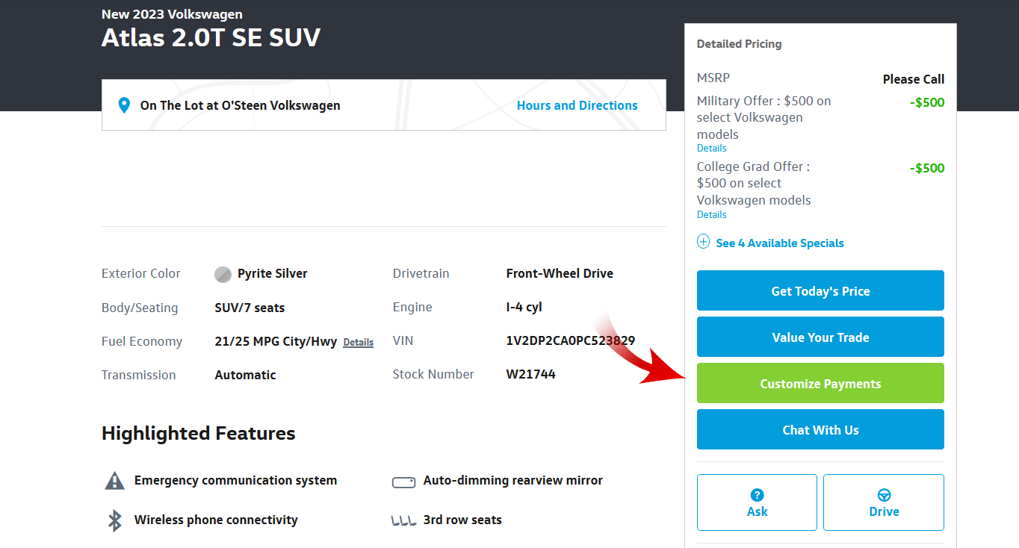Open College Grad Offer Details link
Viewport: 1019px width, 548px height.
point(711,214)
